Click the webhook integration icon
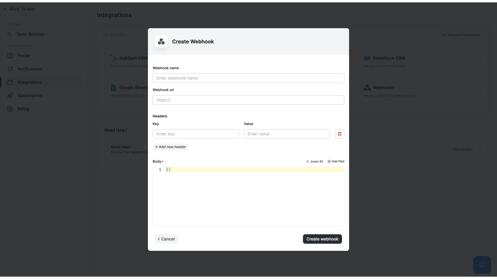497x279 pixels. pos(161,42)
